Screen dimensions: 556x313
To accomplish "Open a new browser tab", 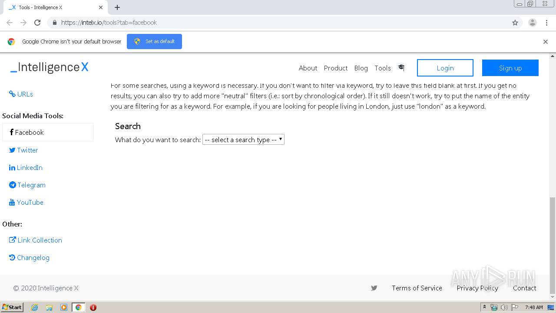I will (117, 7).
